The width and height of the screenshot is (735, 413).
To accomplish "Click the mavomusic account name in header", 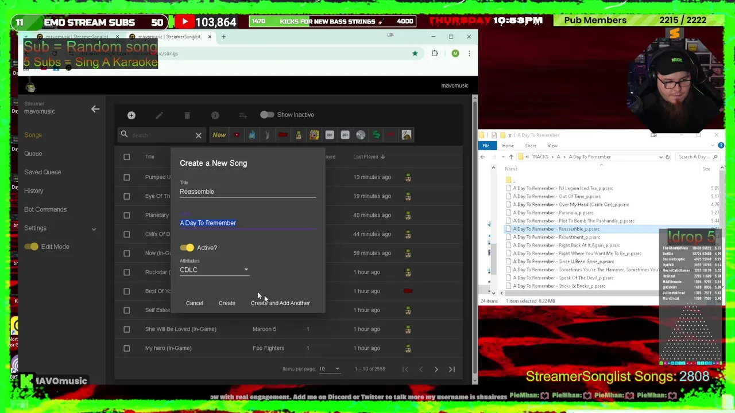I will click(x=455, y=85).
